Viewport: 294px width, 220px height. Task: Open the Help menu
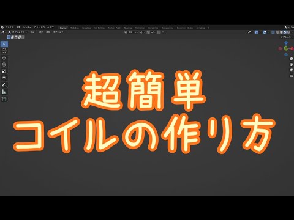pos(50,28)
